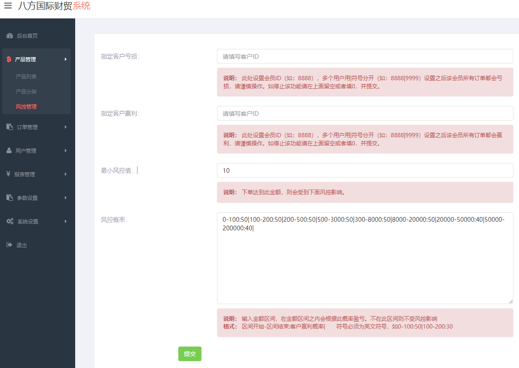The width and height of the screenshot is (519, 368).
Task: Click the yen icon beside 报表管理
Action: (x=9, y=174)
